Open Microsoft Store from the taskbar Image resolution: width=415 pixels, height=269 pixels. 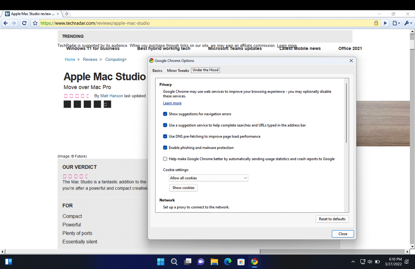pyautogui.click(x=241, y=262)
